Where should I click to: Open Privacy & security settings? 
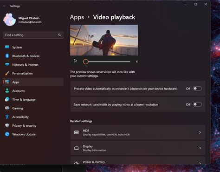tap(33, 125)
